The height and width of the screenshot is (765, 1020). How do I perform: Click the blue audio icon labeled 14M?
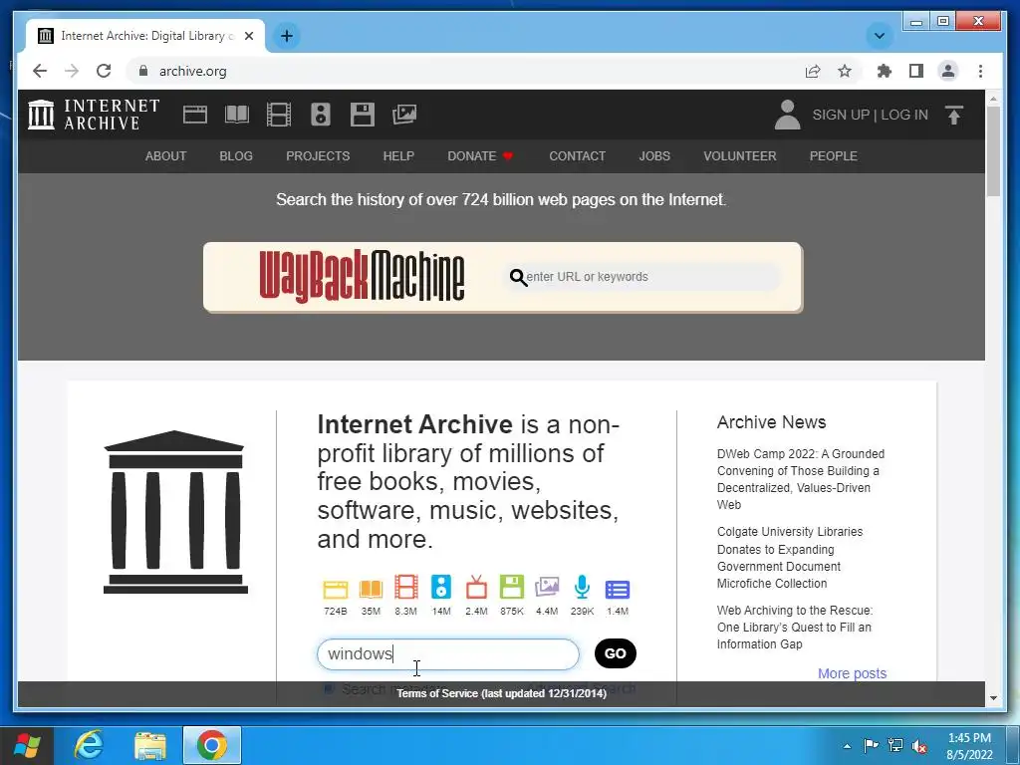[x=441, y=587]
